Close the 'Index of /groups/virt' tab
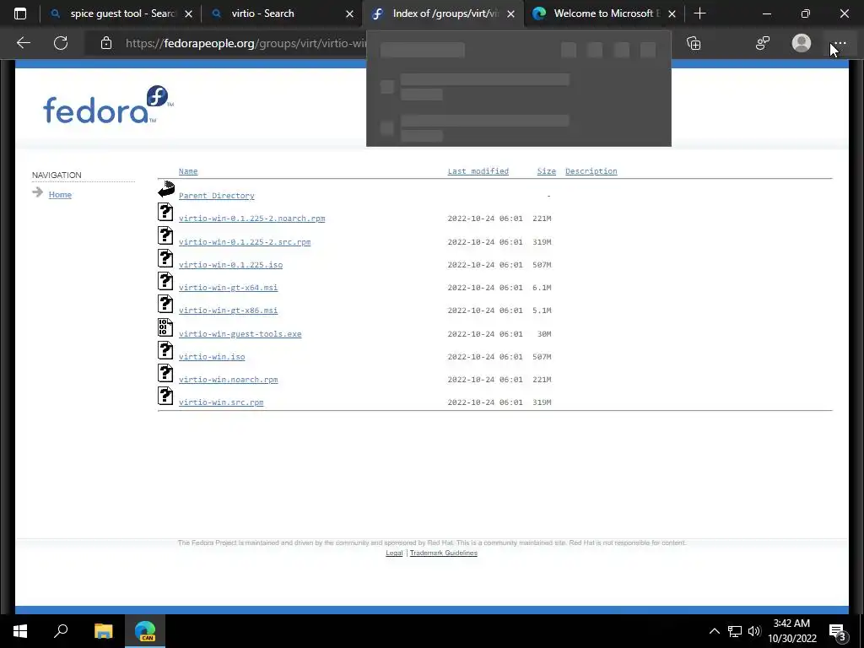864x648 pixels. tap(510, 13)
